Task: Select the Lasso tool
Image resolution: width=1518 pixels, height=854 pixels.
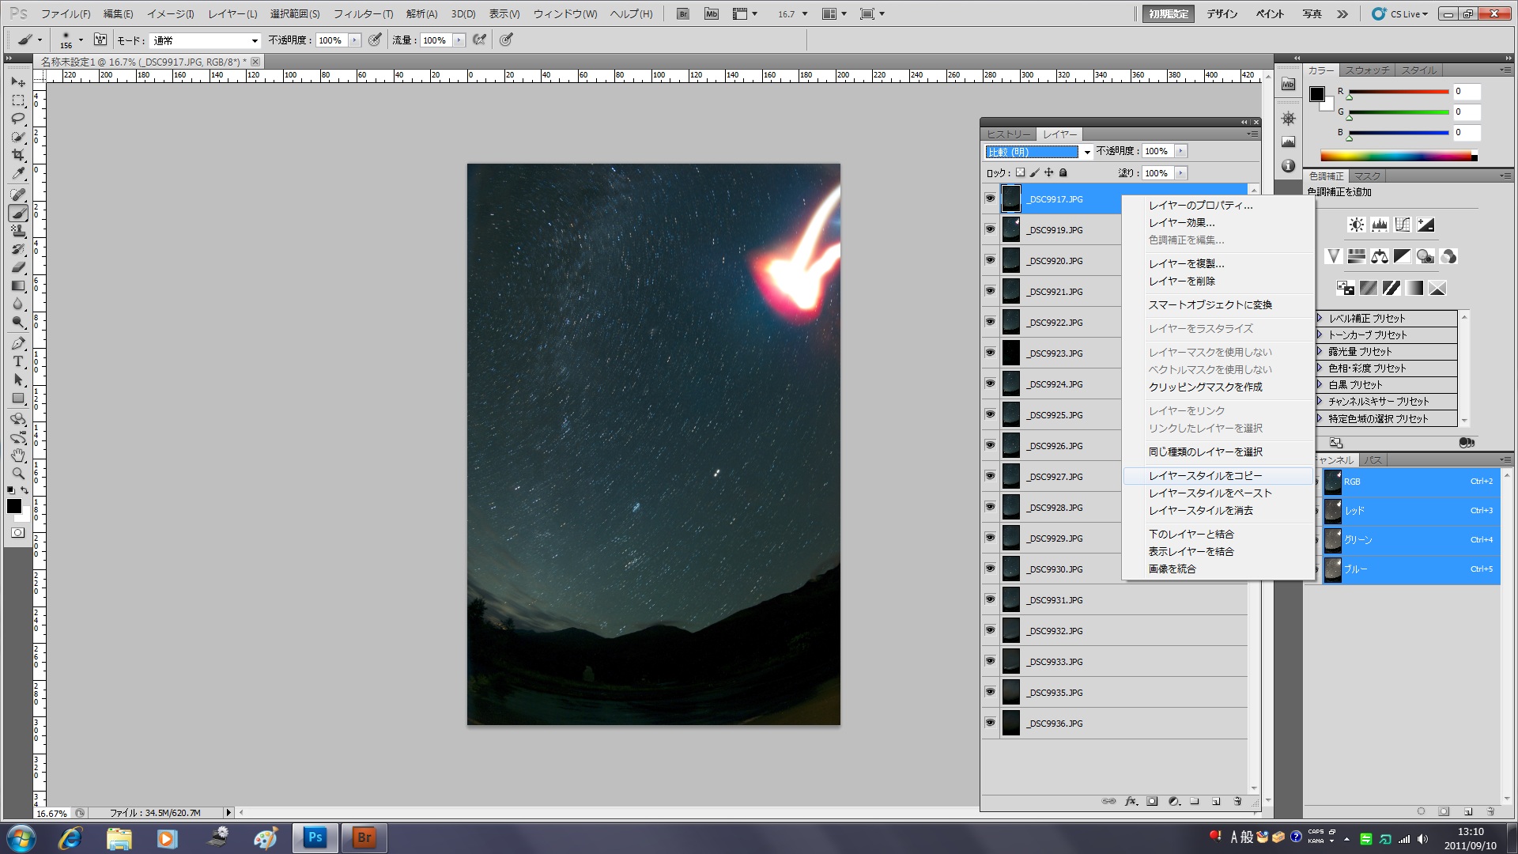Action: [18, 119]
